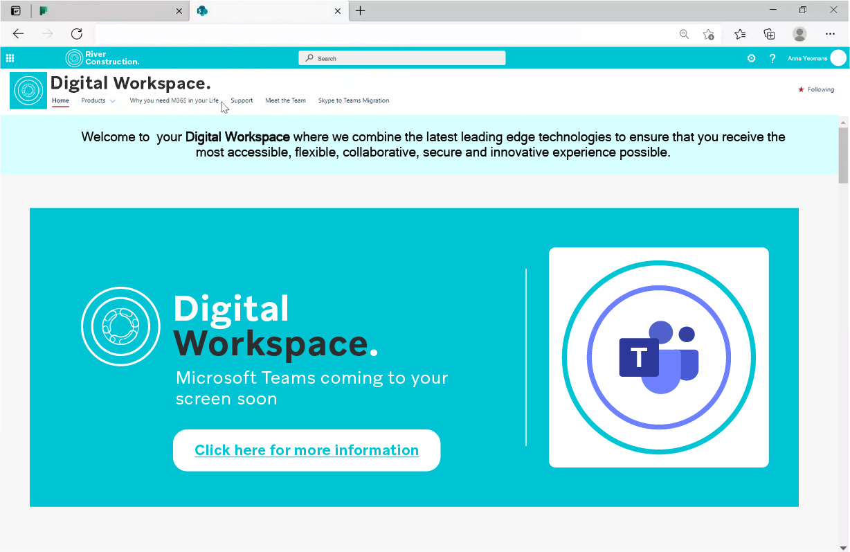Screen dimensions: 850x552
Task: Open the Meet the Team menu item
Action: point(285,100)
